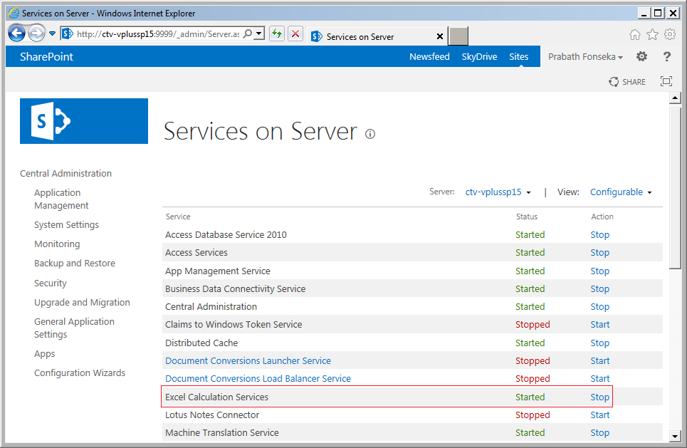Expand the View Configurable dropdown

pyautogui.click(x=621, y=192)
